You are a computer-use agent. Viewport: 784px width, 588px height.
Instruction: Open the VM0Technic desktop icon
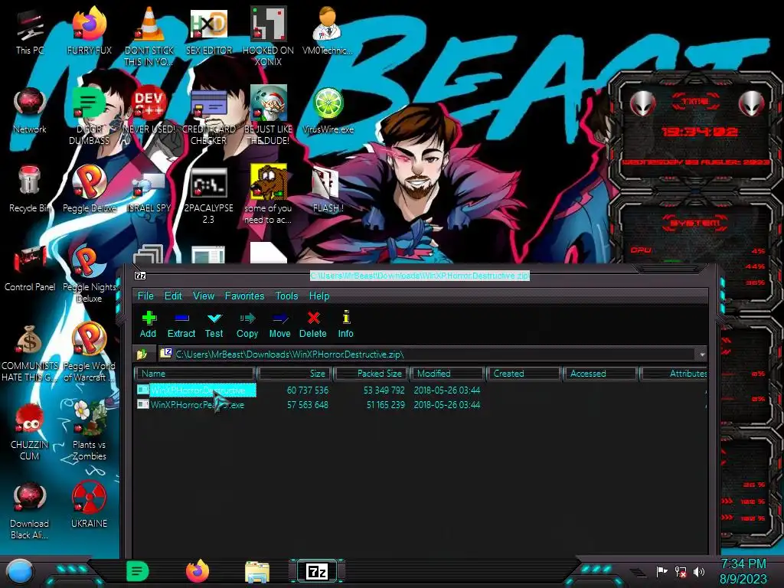[328, 31]
